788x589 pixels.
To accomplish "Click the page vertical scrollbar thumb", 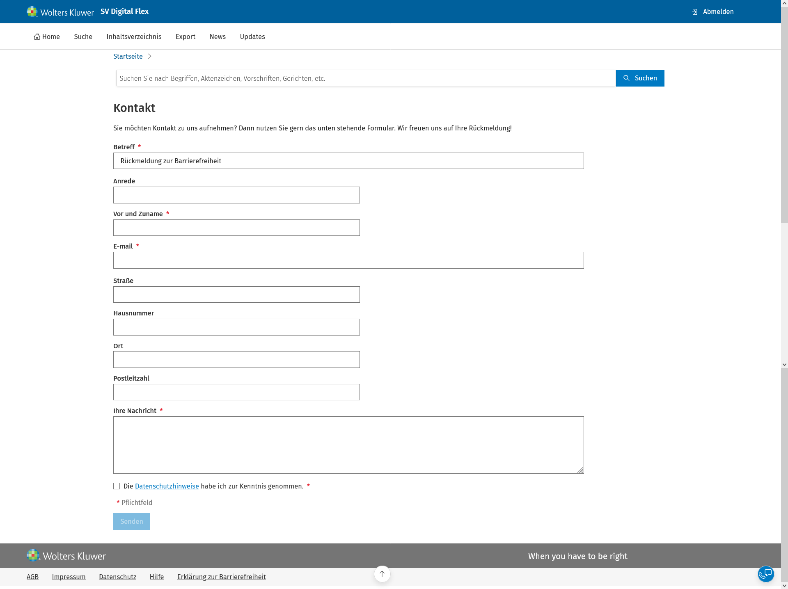I will coord(784,115).
